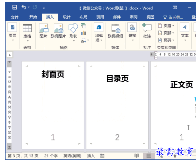Click the macro recording icon
Viewport: 196px width, 162px height.
pyautogui.click(x=102, y=156)
